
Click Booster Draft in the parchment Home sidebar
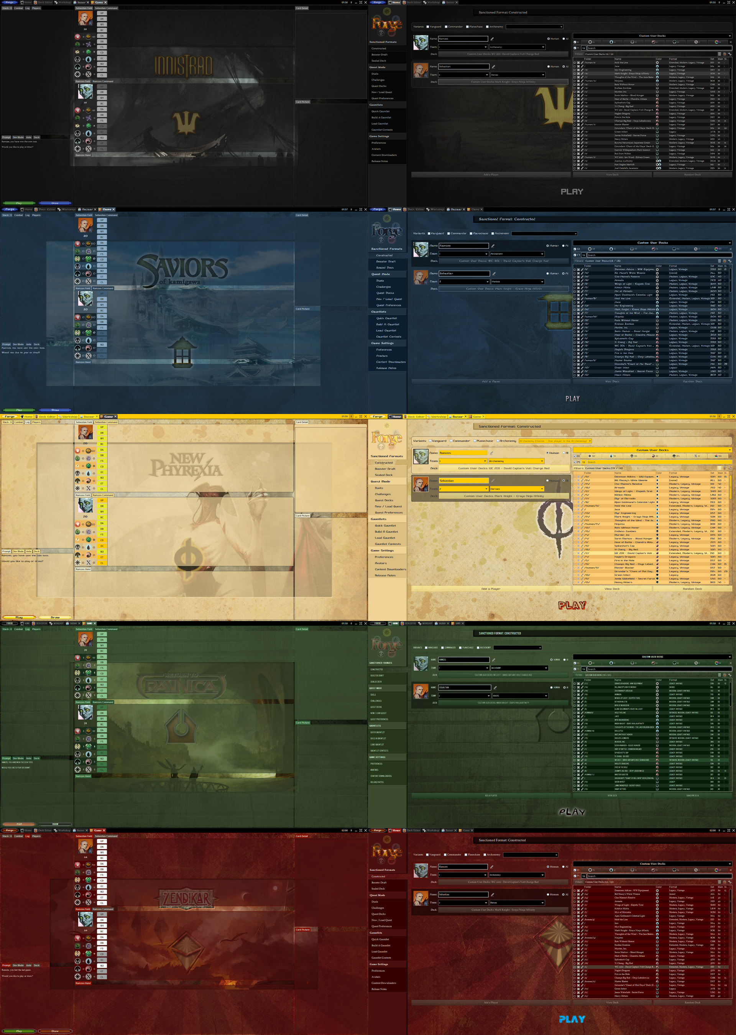[x=385, y=468]
